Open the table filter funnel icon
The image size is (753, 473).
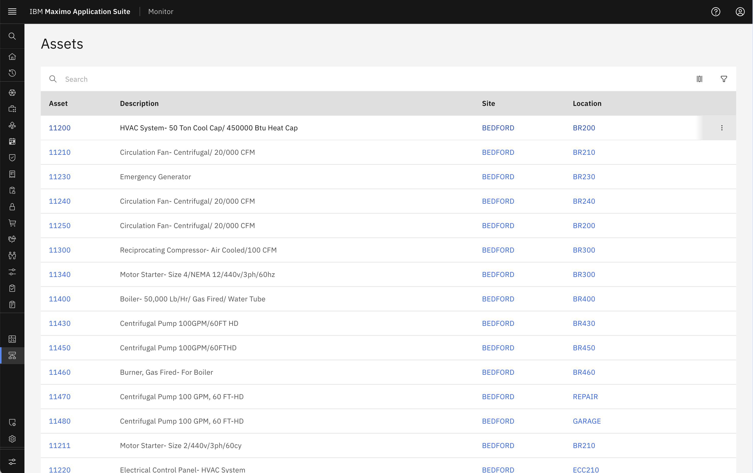coord(724,79)
